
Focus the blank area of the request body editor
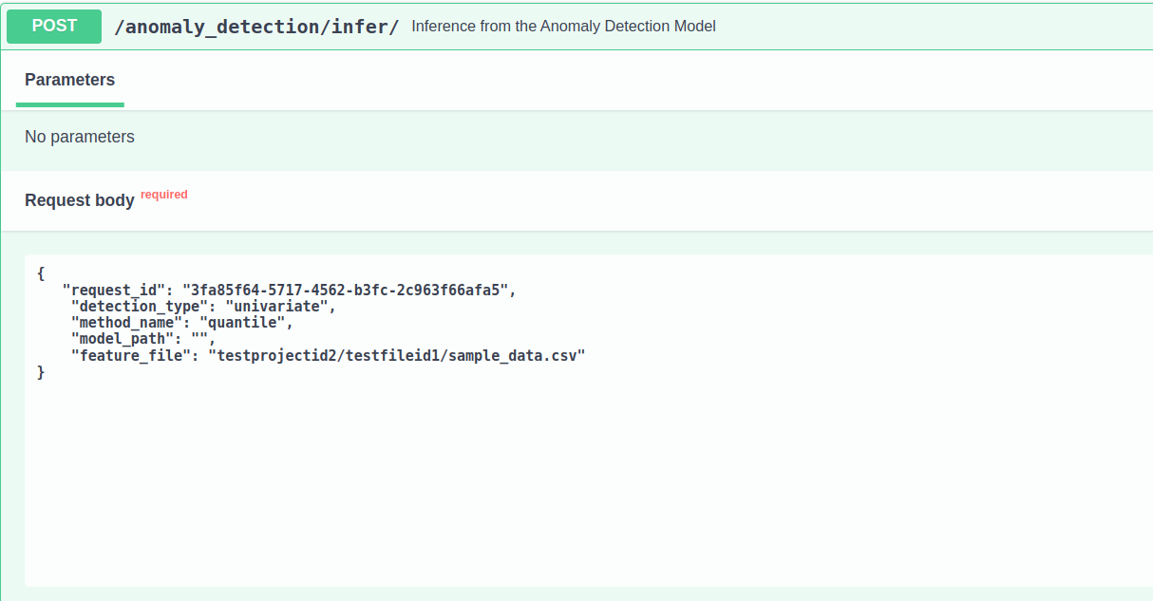click(x=570, y=475)
